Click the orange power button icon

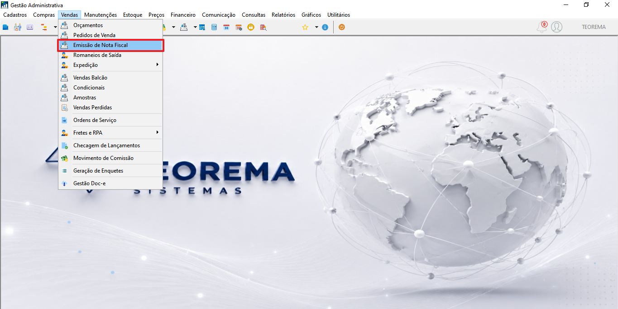(342, 27)
